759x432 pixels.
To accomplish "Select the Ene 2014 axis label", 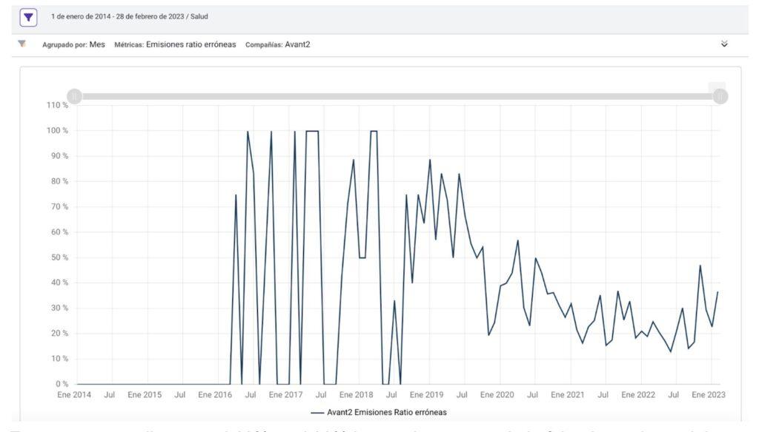I will point(74,395).
